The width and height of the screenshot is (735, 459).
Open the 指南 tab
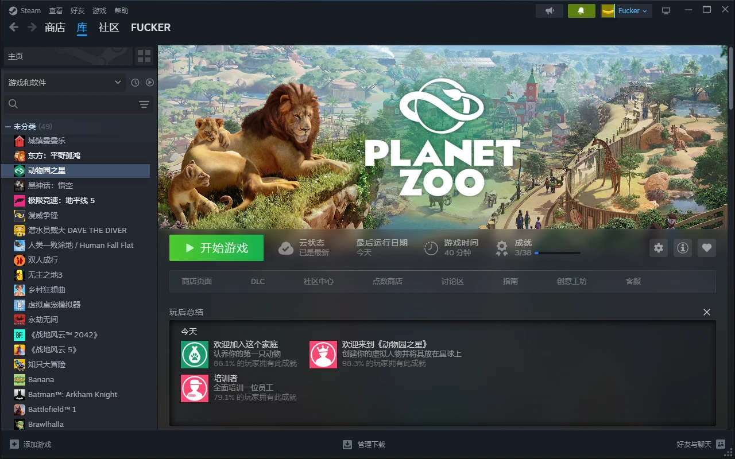click(510, 281)
